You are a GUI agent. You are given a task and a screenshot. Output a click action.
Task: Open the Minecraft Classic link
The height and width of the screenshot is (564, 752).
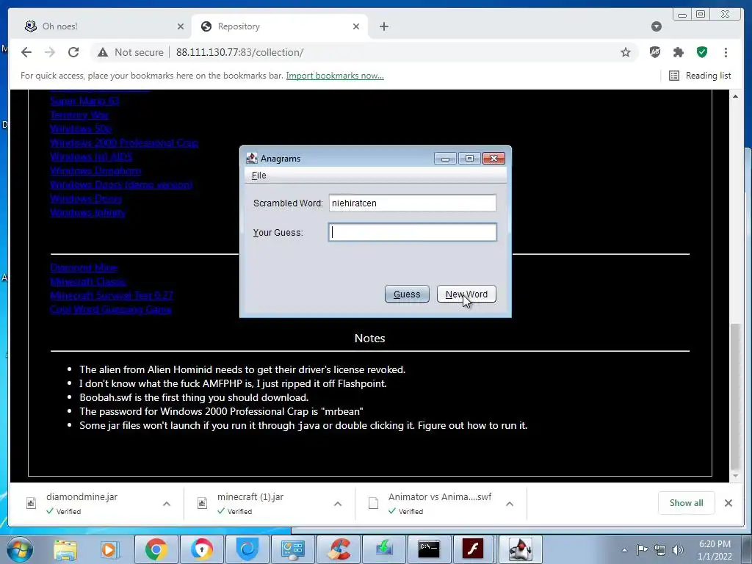(x=88, y=281)
